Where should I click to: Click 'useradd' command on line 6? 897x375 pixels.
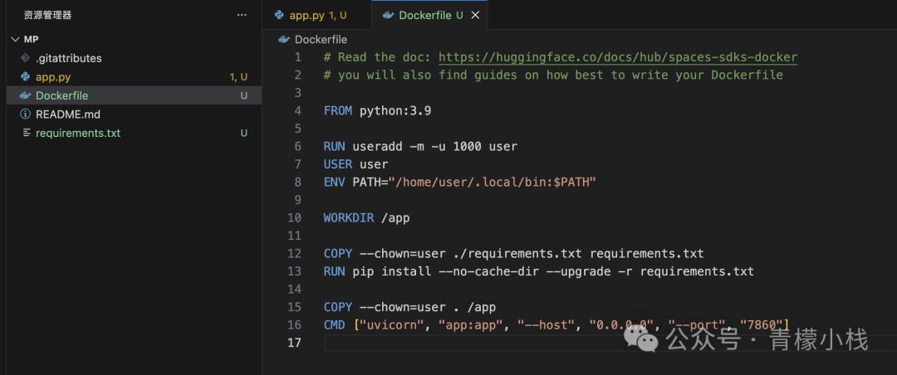point(378,146)
